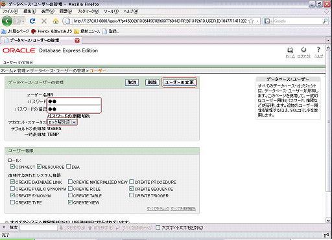Click the page icon in the address bar
Viewport: 332px width, 240px height.
point(67,21)
